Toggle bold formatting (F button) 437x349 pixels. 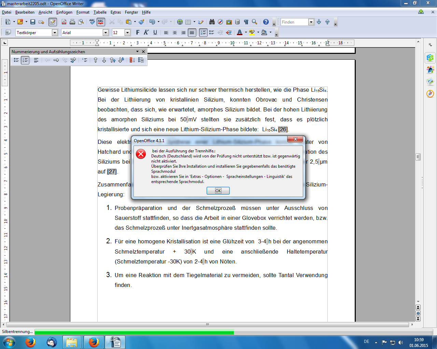click(138, 32)
